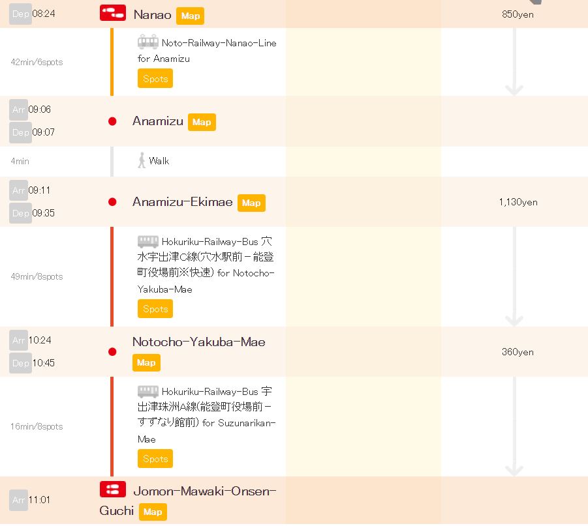Click the bus icon for 宇出津珠洲A線
The image size is (588, 526).
(x=147, y=391)
